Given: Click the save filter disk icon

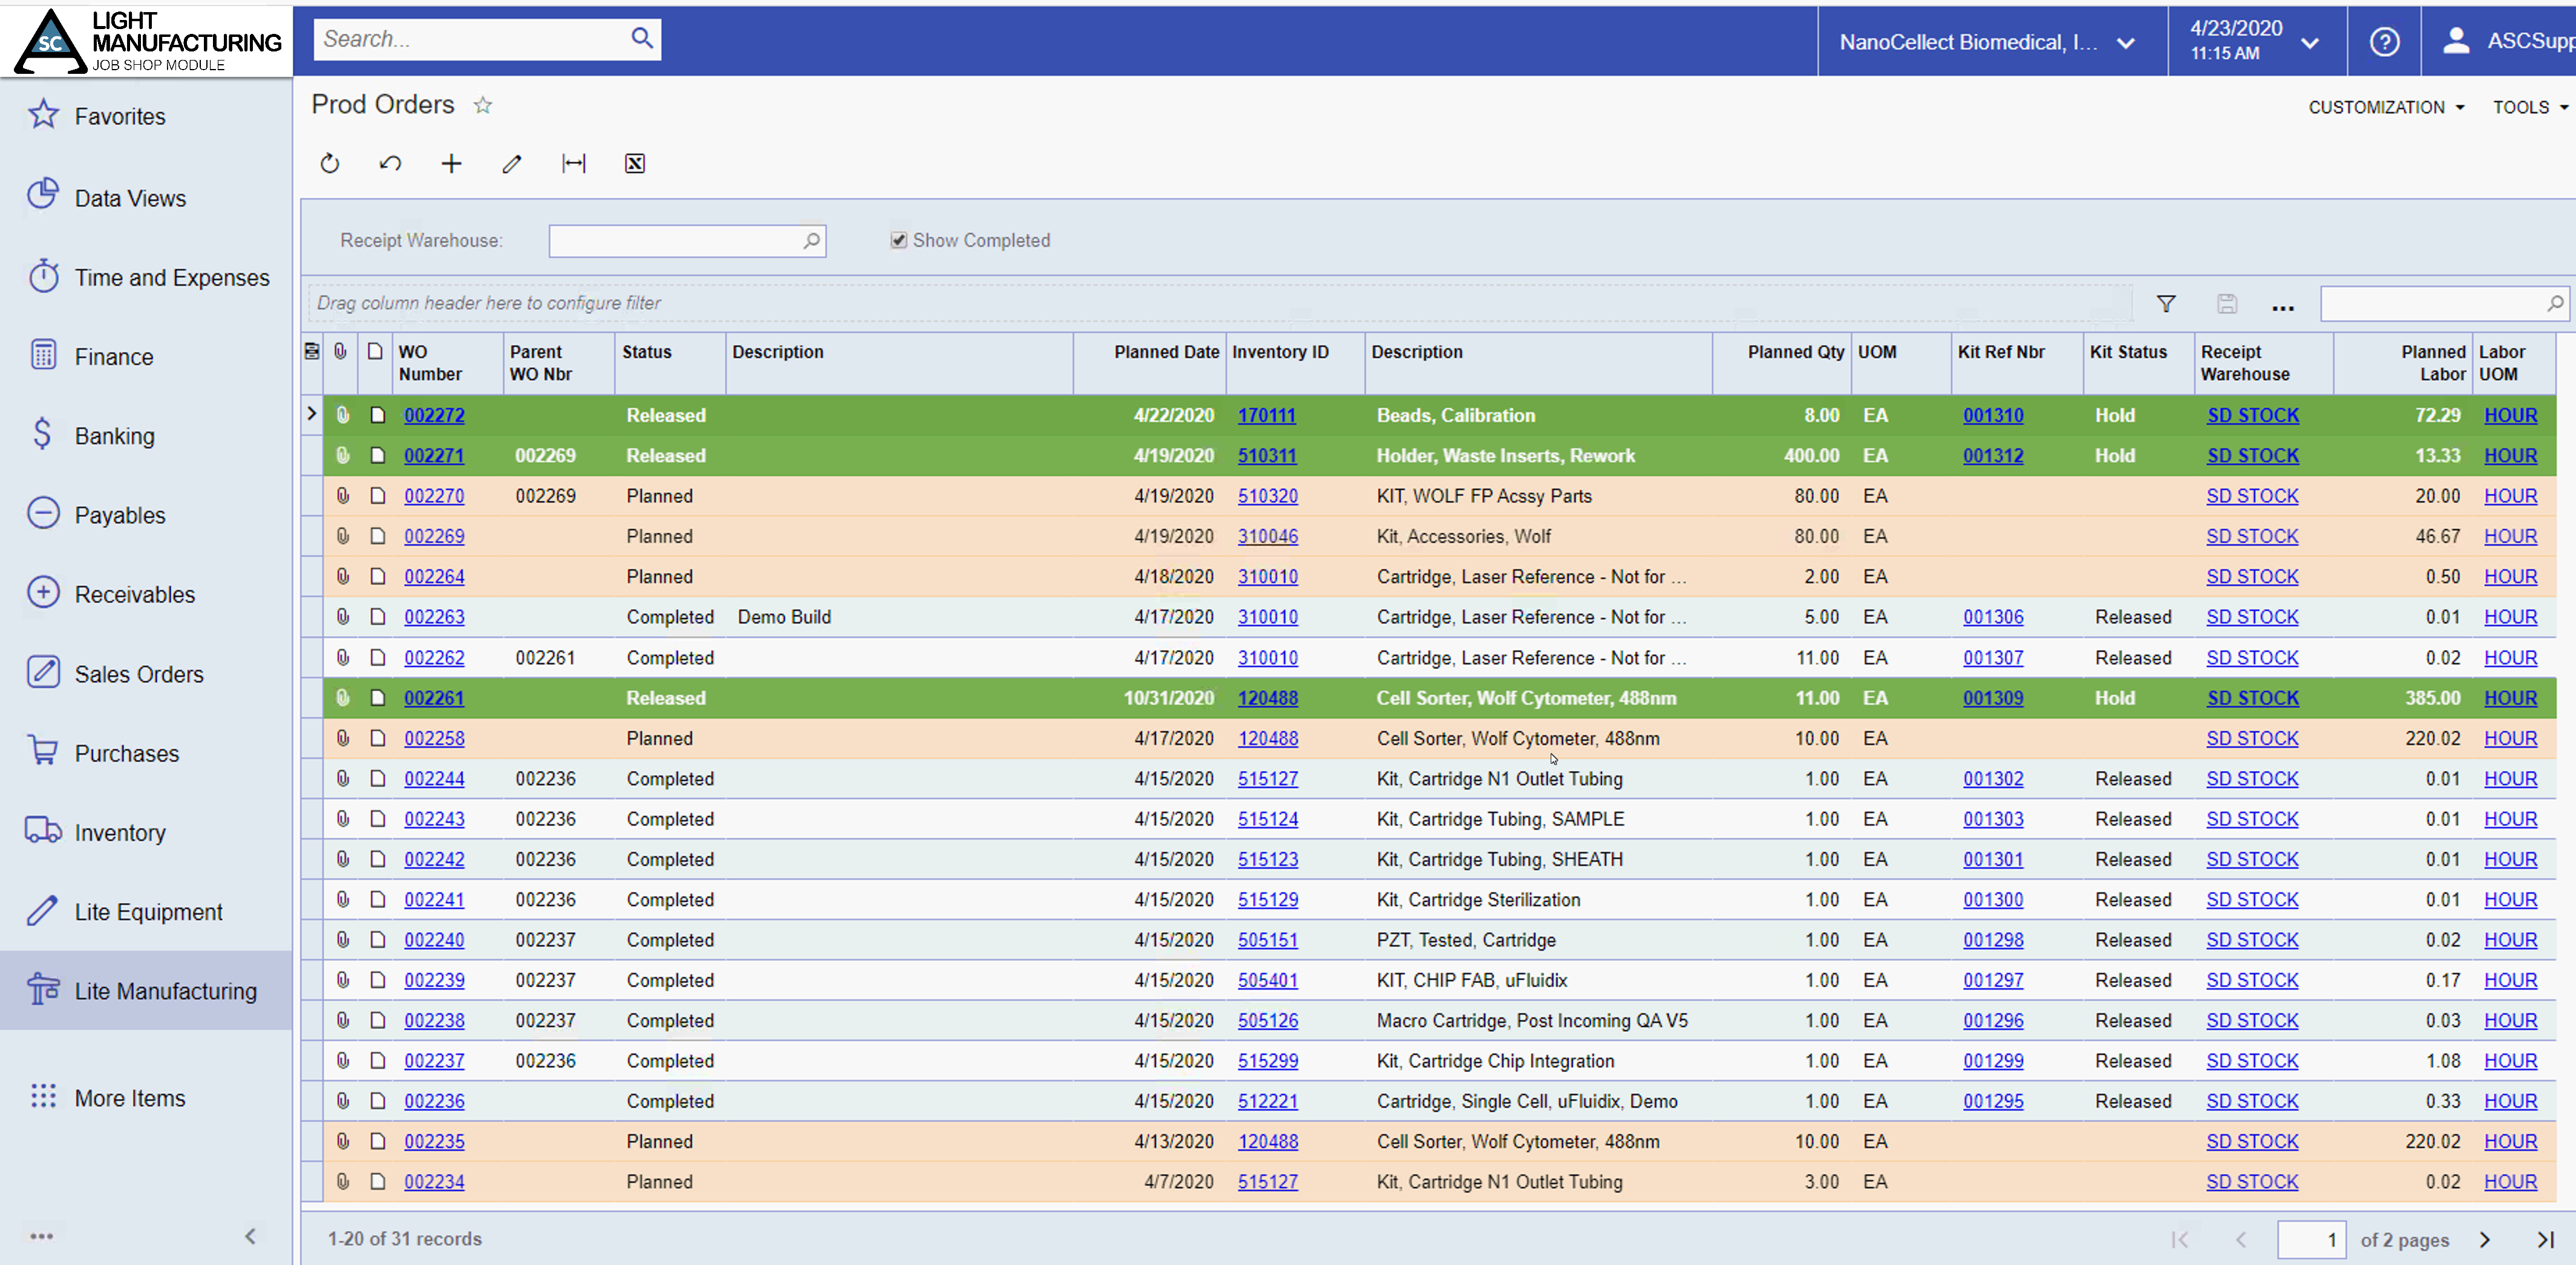Looking at the screenshot, I should 2226,303.
